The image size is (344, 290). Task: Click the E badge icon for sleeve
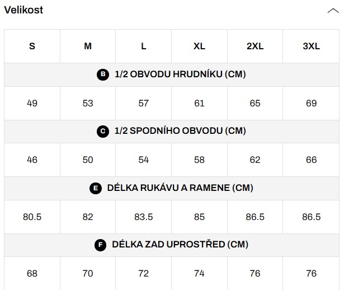[x=96, y=188]
